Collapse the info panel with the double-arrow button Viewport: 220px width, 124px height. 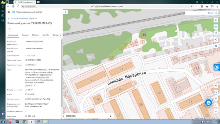(65, 12)
